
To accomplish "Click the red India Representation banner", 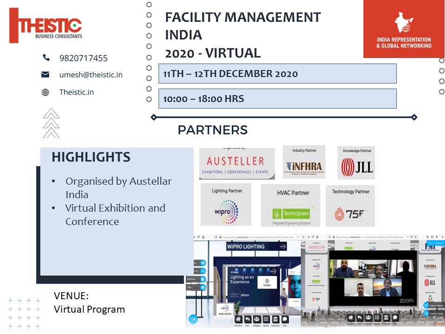I will 404,29.
